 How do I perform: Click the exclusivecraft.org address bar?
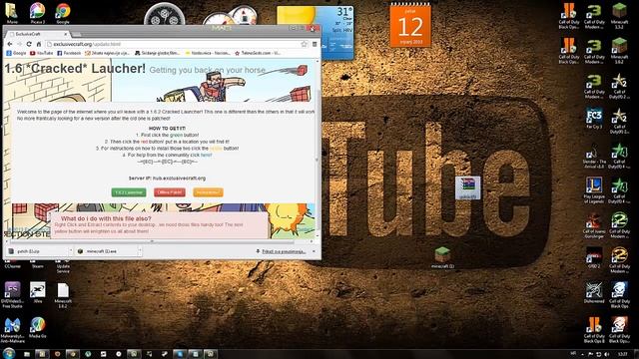(x=177, y=44)
